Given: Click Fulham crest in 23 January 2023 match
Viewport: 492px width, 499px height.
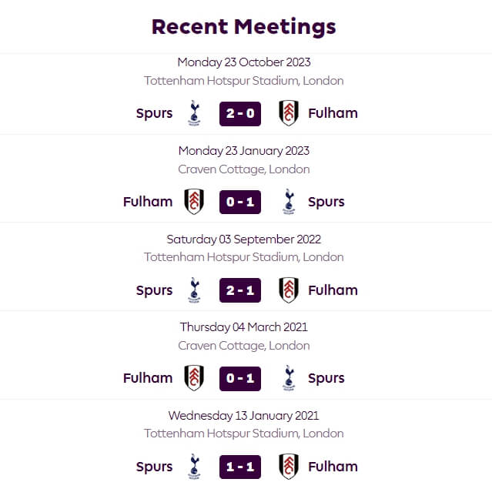Looking at the screenshot, I should [x=194, y=202].
